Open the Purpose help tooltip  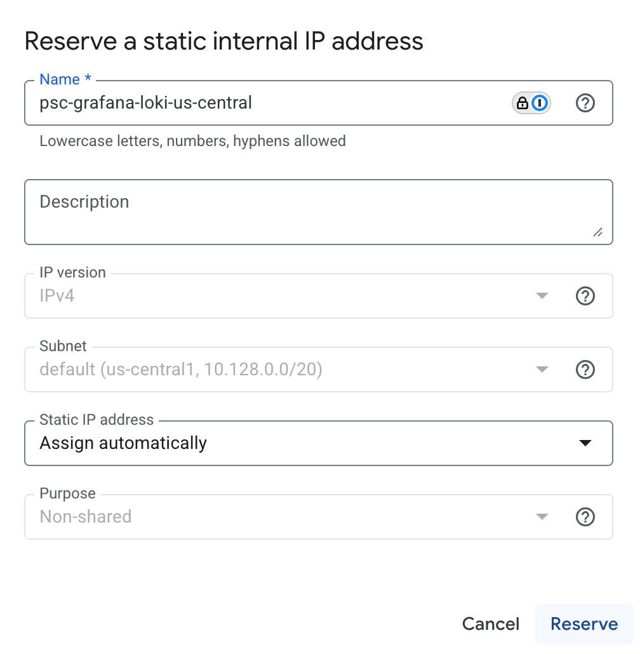[x=585, y=517]
